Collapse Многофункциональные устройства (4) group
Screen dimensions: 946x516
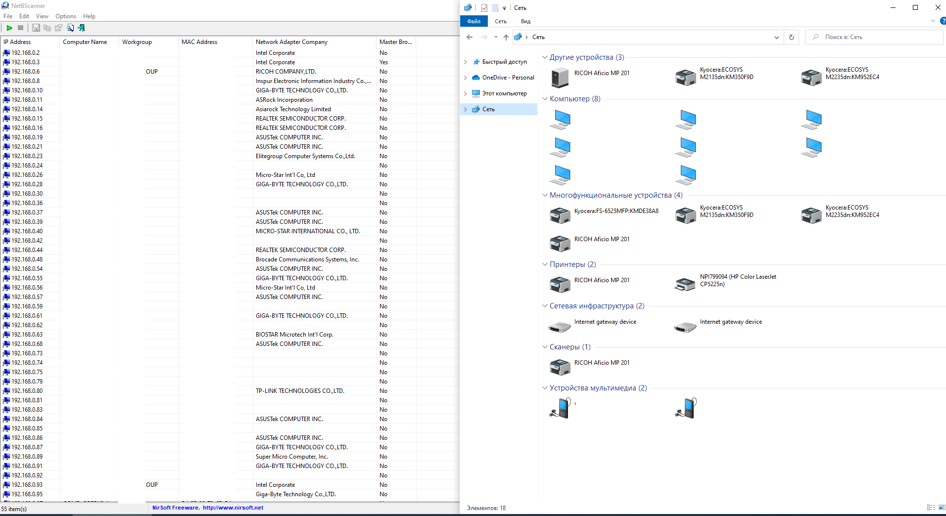point(545,195)
